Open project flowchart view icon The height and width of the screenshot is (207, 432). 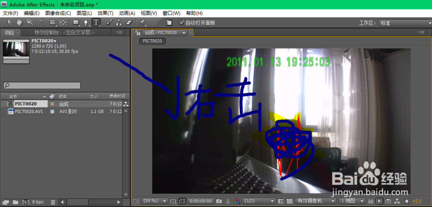pyautogui.click(x=126, y=104)
